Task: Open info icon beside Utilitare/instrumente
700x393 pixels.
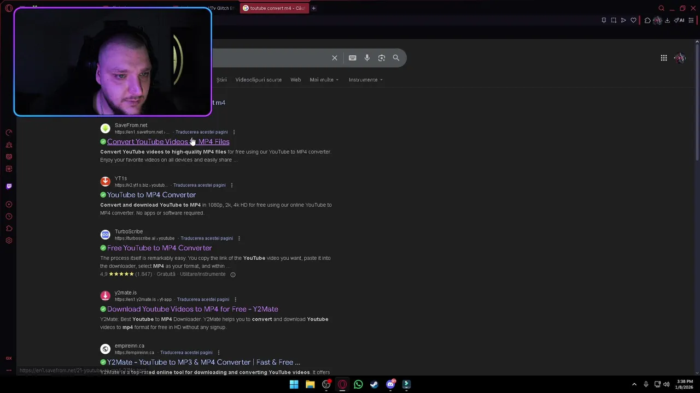Action: (x=232, y=275)
